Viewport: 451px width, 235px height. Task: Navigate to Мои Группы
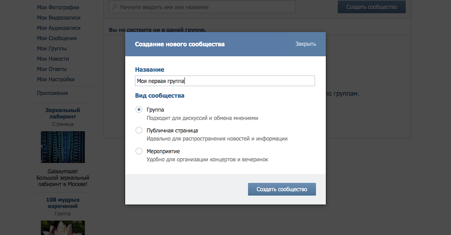(52, 48)
